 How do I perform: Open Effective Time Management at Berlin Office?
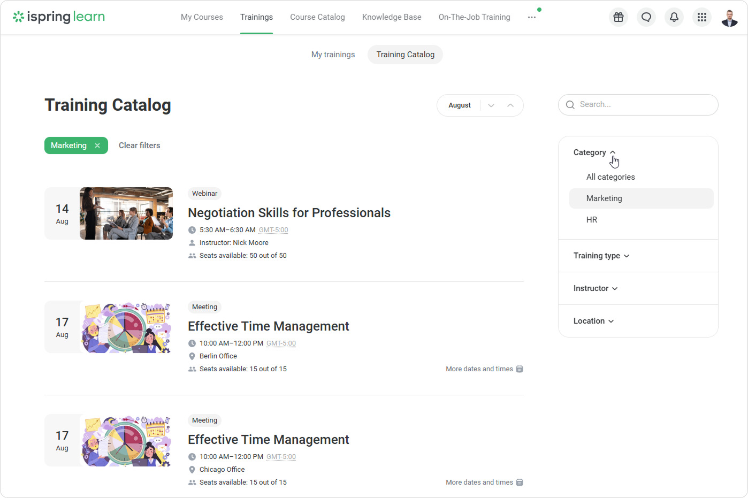coord(268,326)
